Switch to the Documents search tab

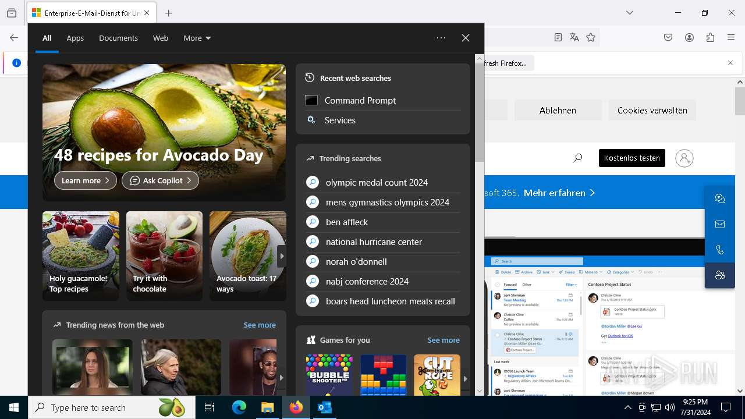pyautogui.click(x=118, y=38)
